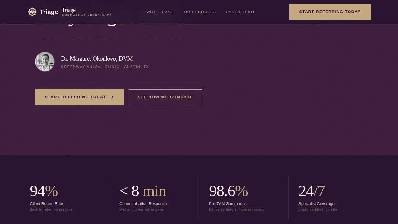Click the Median during active case caption
398x224 pixels.
141,210
